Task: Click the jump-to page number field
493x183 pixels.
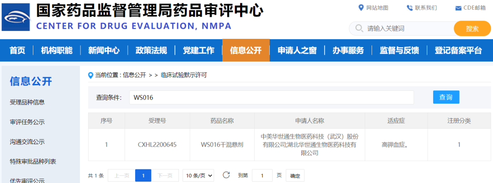Action: click(x=262, y=175)
